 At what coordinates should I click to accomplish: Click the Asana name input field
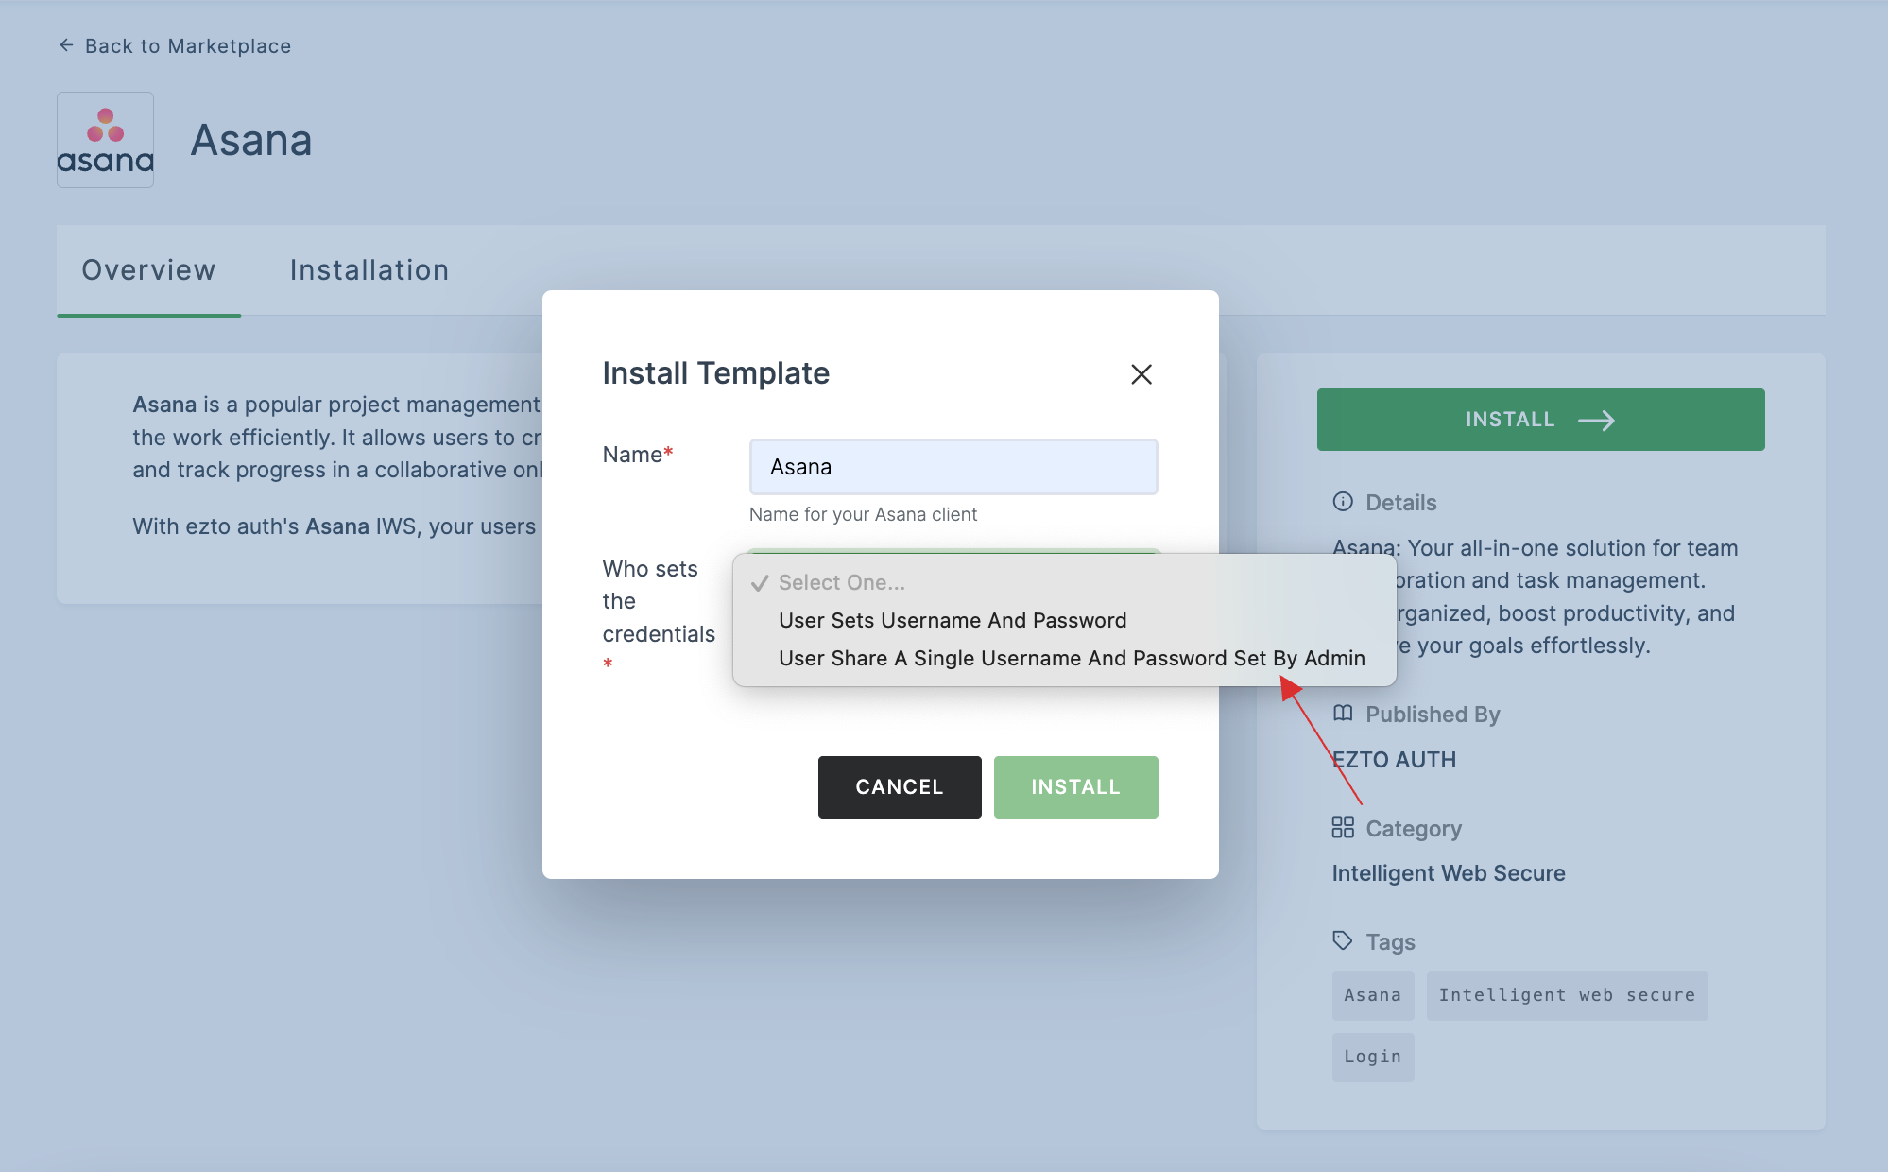click(953, 466)
